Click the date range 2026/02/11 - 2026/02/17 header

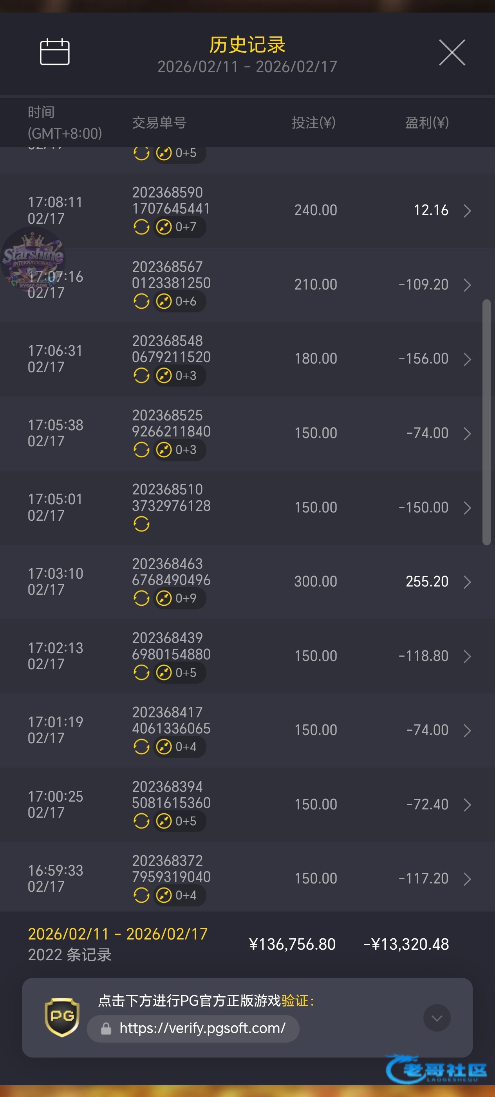pos(247,67)
